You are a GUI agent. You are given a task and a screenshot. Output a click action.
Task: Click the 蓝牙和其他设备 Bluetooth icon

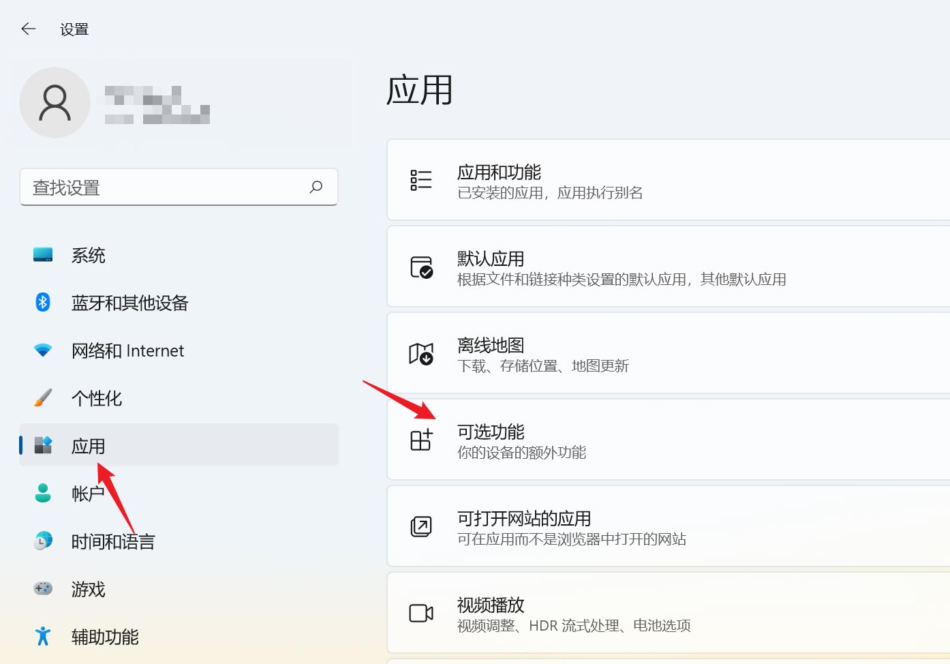click(x=42, y=302)
